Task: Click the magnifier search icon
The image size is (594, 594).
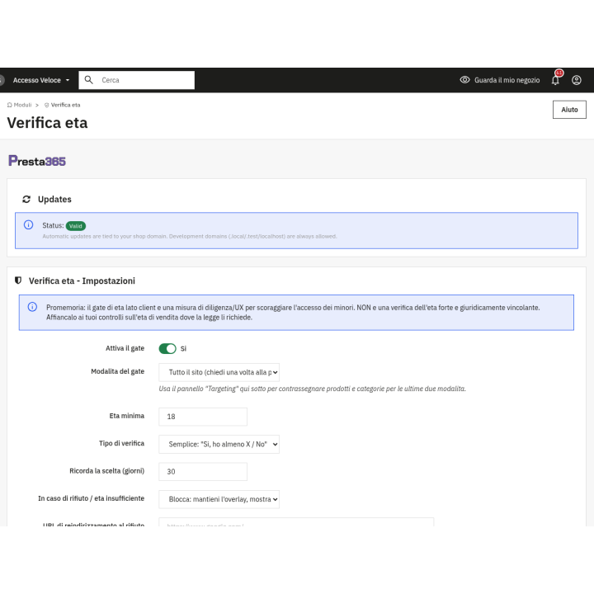Action: [88, 79]
